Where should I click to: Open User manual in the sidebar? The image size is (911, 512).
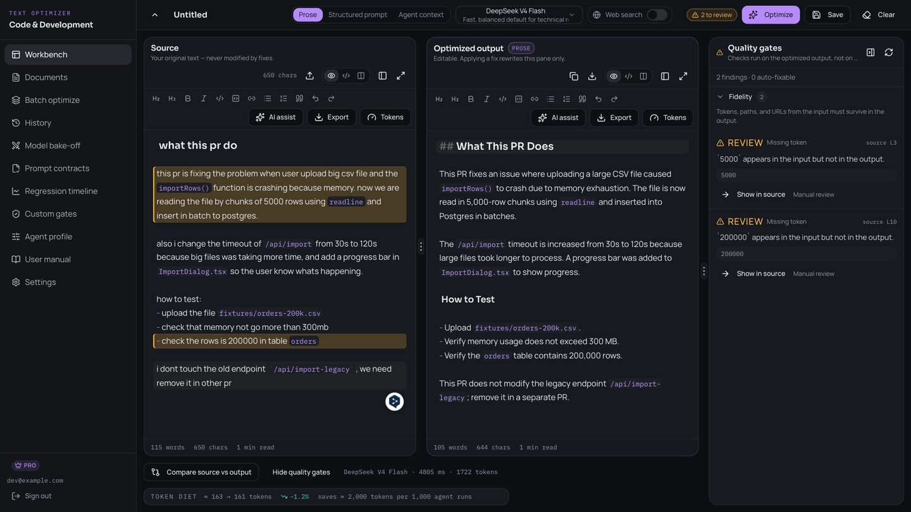(68, 259)
